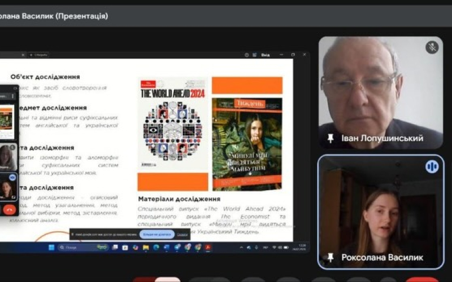Screen dimensions: 452x282
Task: Click File Explorer folder icon in taskbar
Action: point(146,247)
